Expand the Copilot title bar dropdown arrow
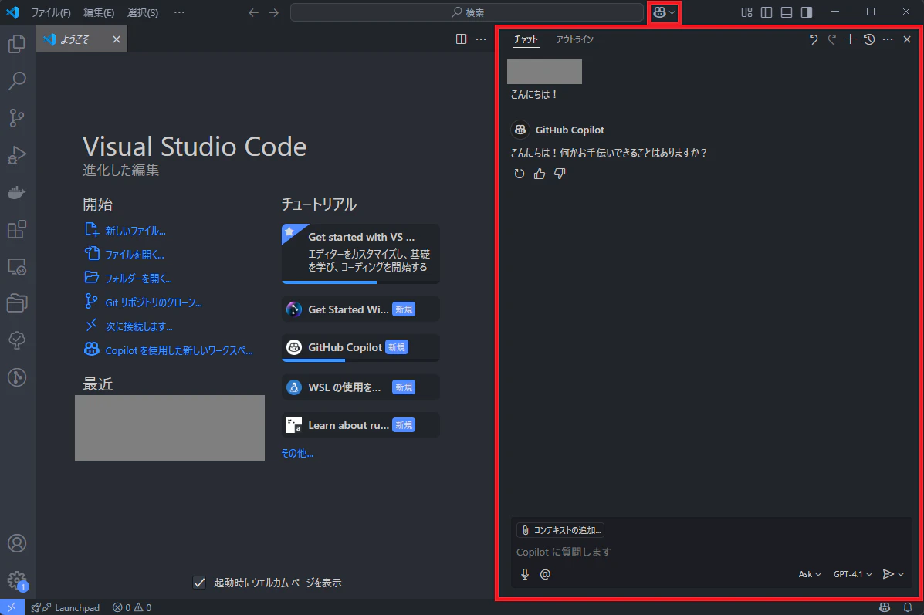924x615 pixels. point(672,12)
